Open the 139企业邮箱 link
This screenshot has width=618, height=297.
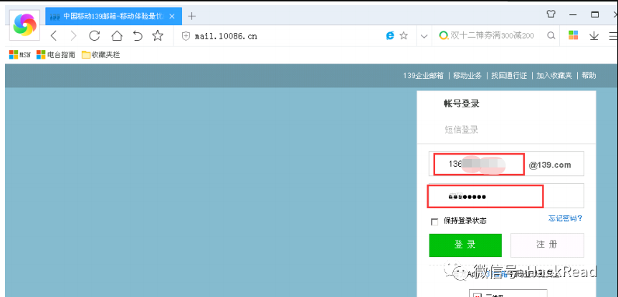423,76
